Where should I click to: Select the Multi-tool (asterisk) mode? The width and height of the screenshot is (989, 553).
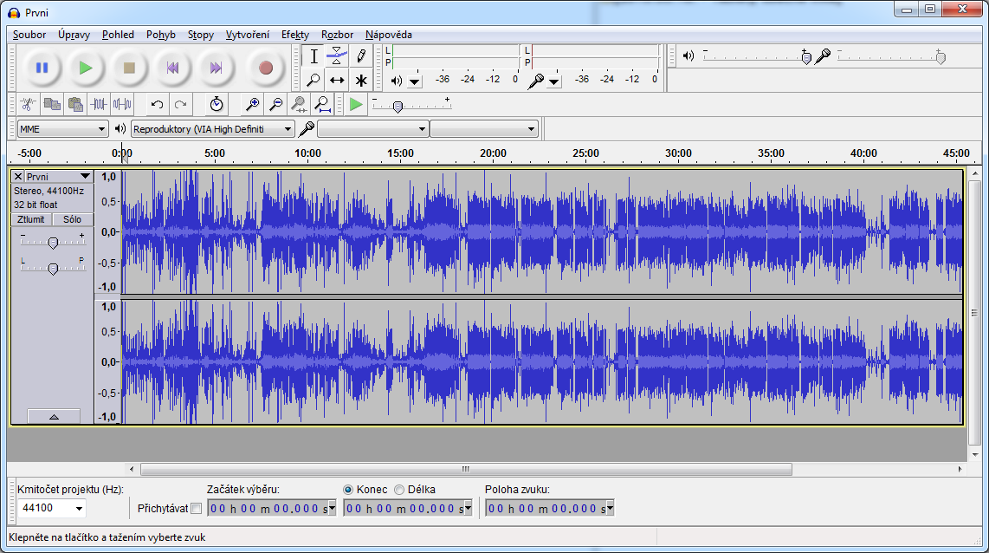361,80
